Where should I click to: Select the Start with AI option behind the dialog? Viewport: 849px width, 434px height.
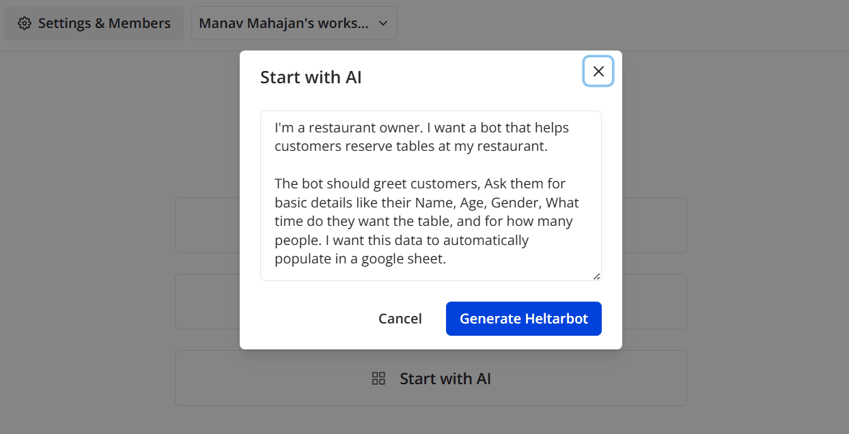[444, 379]
